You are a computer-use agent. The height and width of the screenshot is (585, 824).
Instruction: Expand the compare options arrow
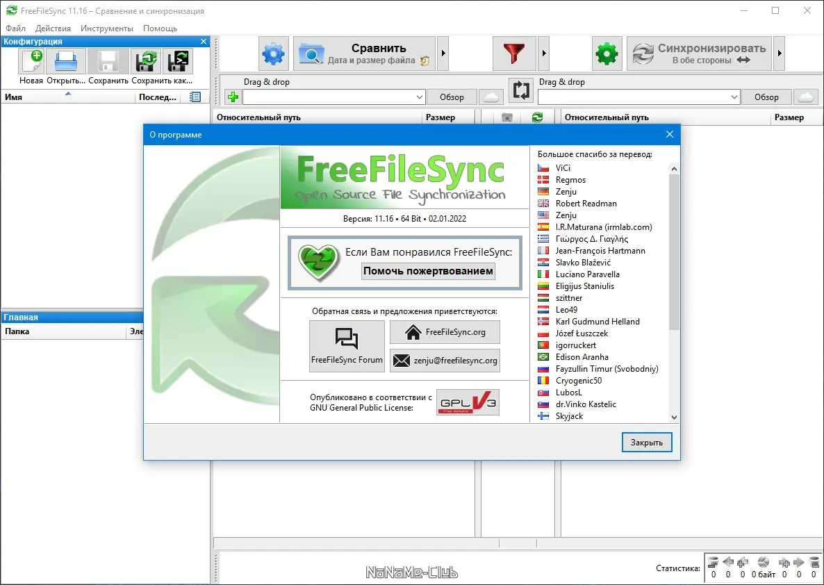click(x=443, y=53)
